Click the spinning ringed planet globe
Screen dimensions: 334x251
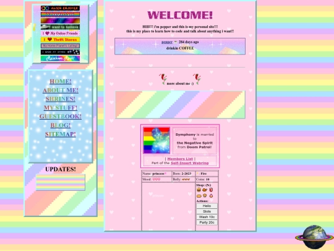coord(314,237)
